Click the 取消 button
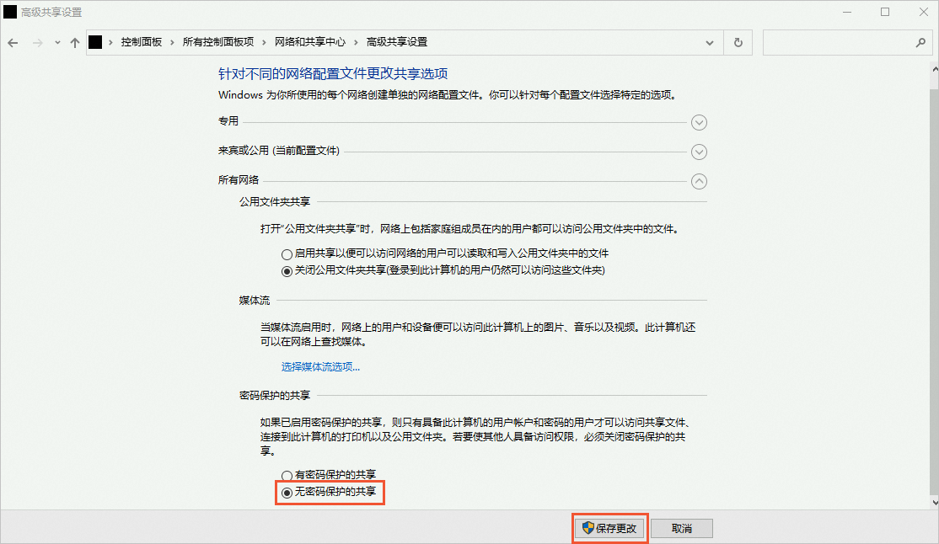The image size is (939, 544). click(682, 528)
